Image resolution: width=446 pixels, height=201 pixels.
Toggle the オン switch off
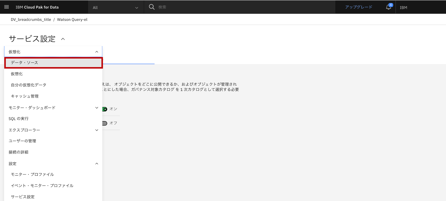point(105,109)
